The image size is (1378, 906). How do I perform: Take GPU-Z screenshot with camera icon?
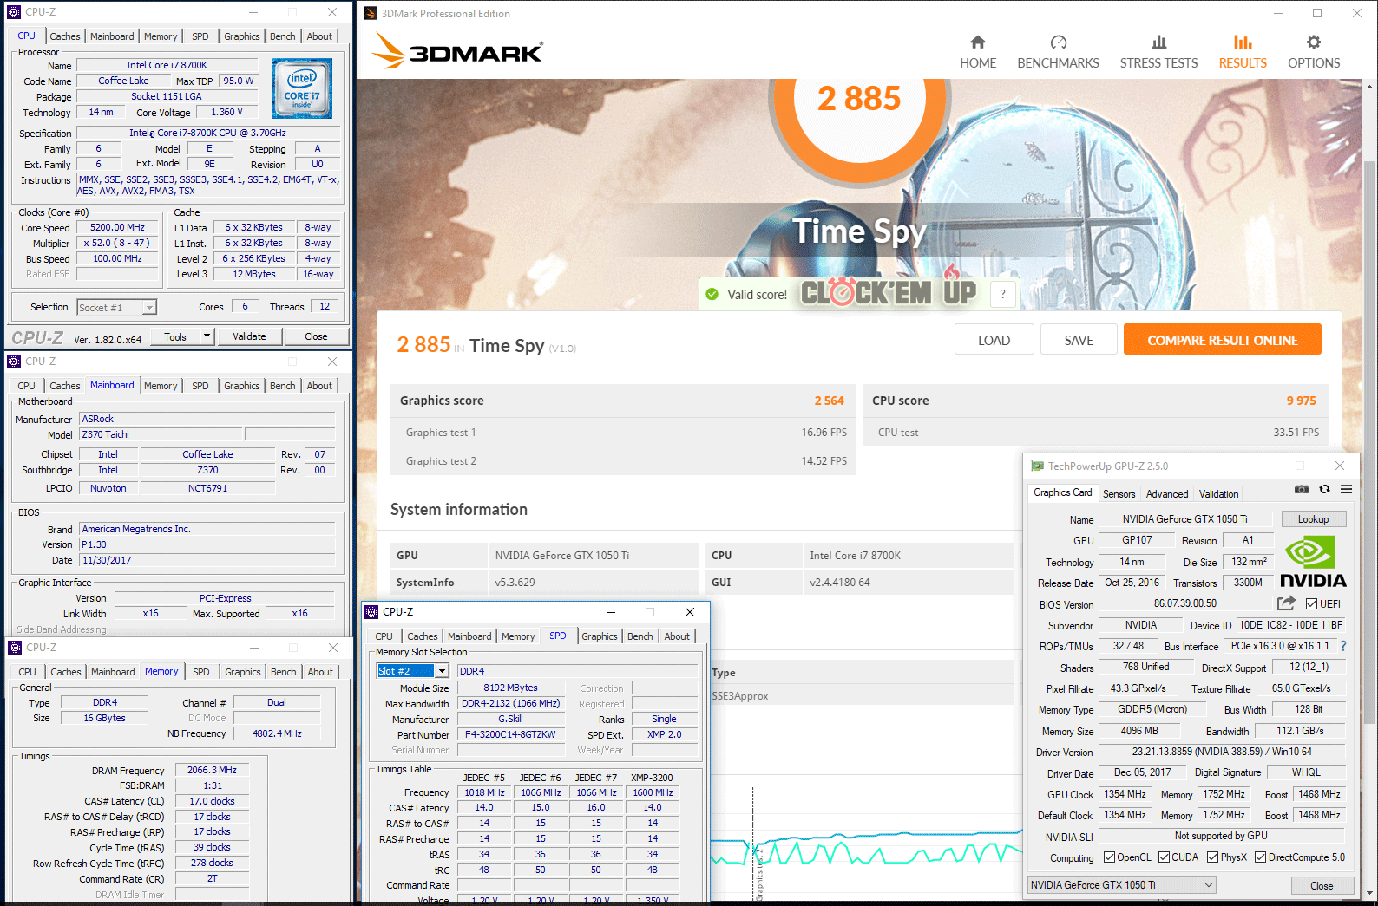click(1302, 490)
